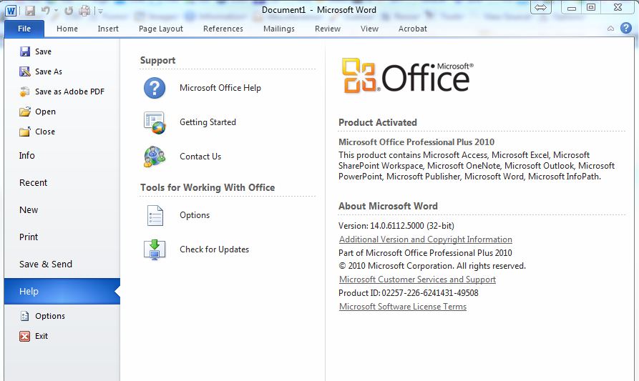Image resolution: width=639 pixels, height=381 pixels.
Task: Click the Options document icon under Tools
Action: pos(155,215)
